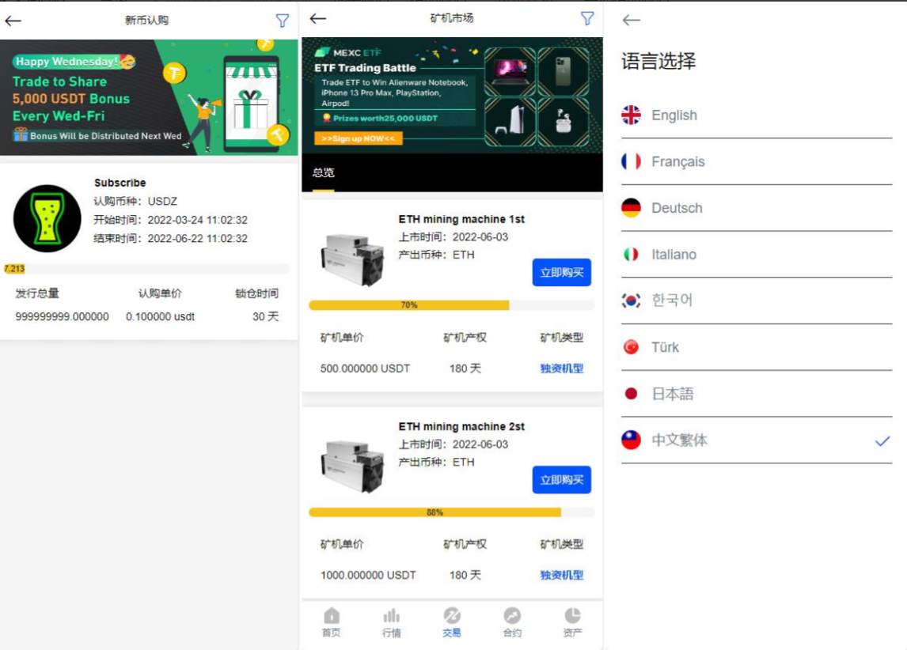Open the 资产 assets icon

[x=572, y=622]
